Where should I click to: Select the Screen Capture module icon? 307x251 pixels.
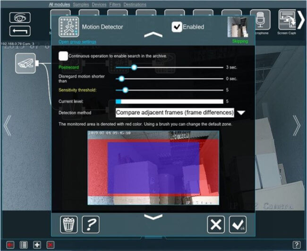[287, 19]
